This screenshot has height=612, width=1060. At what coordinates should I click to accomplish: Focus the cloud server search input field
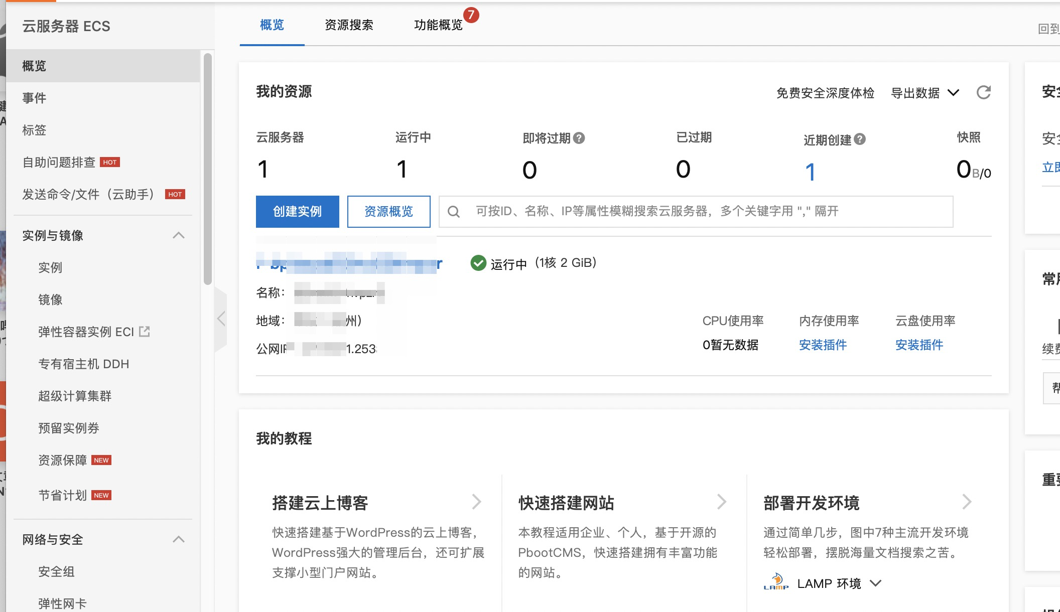click(x=696, y=212)
